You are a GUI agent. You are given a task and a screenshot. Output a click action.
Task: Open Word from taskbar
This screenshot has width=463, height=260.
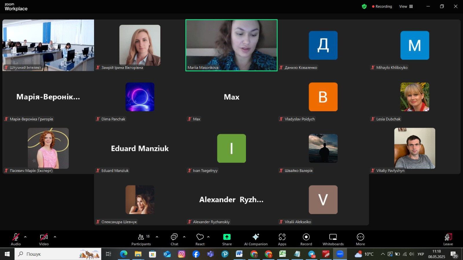(x=239, y=254)
